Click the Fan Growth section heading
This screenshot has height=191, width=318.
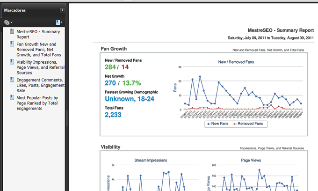pyautogui.click(x=114, y=49)
